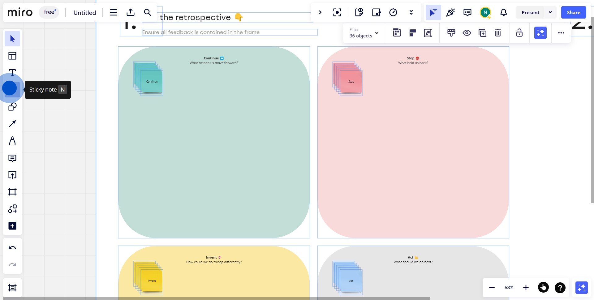Search the board with magnifier icon
The image size is (594, 300).
pyautogui.click(x=148, y=12)
